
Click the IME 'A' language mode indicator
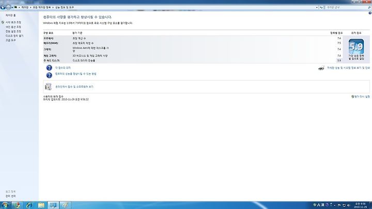point(319,205)
